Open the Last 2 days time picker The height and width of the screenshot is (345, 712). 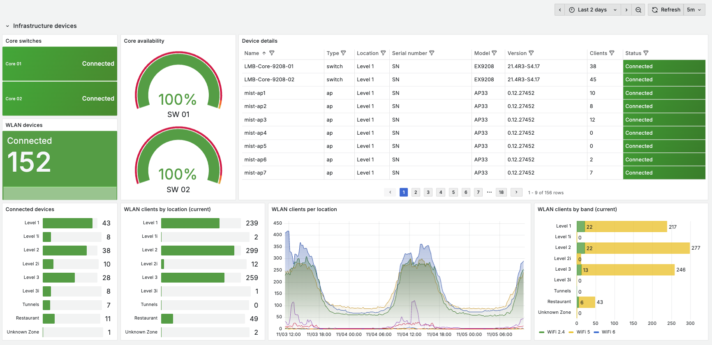(592, 10)
